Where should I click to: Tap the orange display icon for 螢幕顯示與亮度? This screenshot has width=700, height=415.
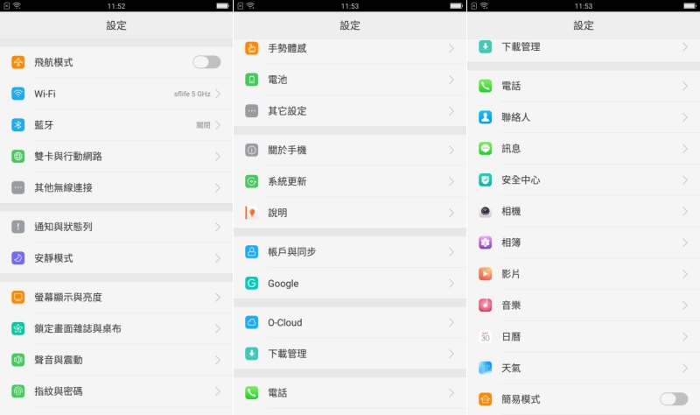coord(17,297)
